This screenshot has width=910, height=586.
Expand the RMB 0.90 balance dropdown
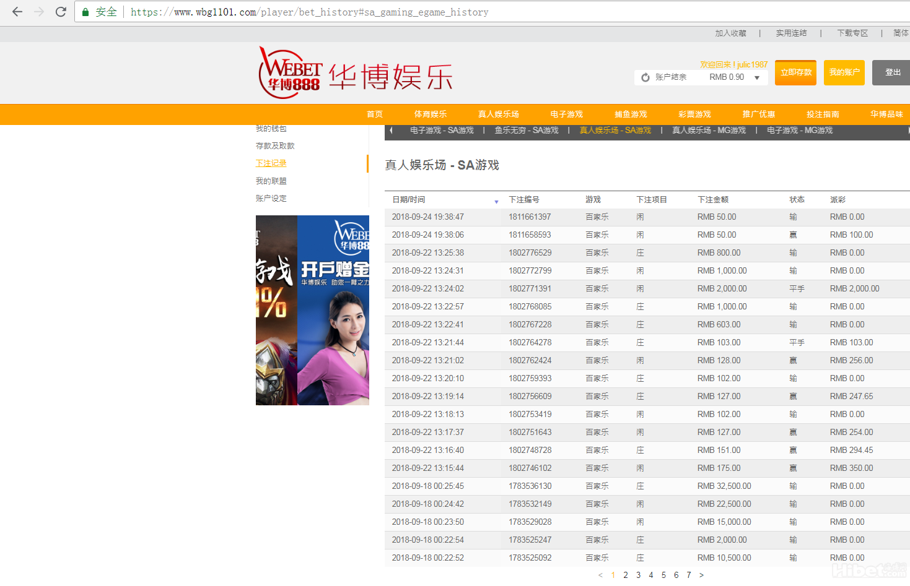pyautogui.click(x=757, y=77)
